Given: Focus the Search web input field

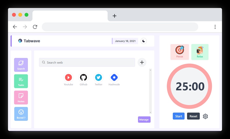Looking at the screenshot, I should 87,62.
